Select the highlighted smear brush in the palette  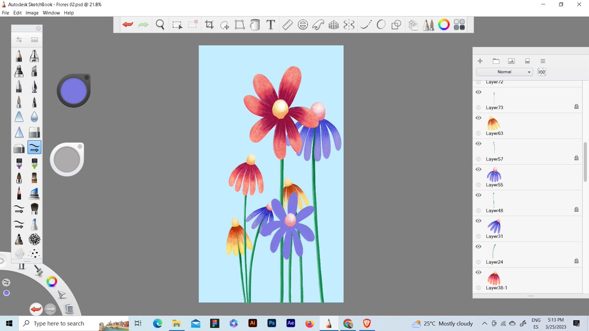pos(34,147)
